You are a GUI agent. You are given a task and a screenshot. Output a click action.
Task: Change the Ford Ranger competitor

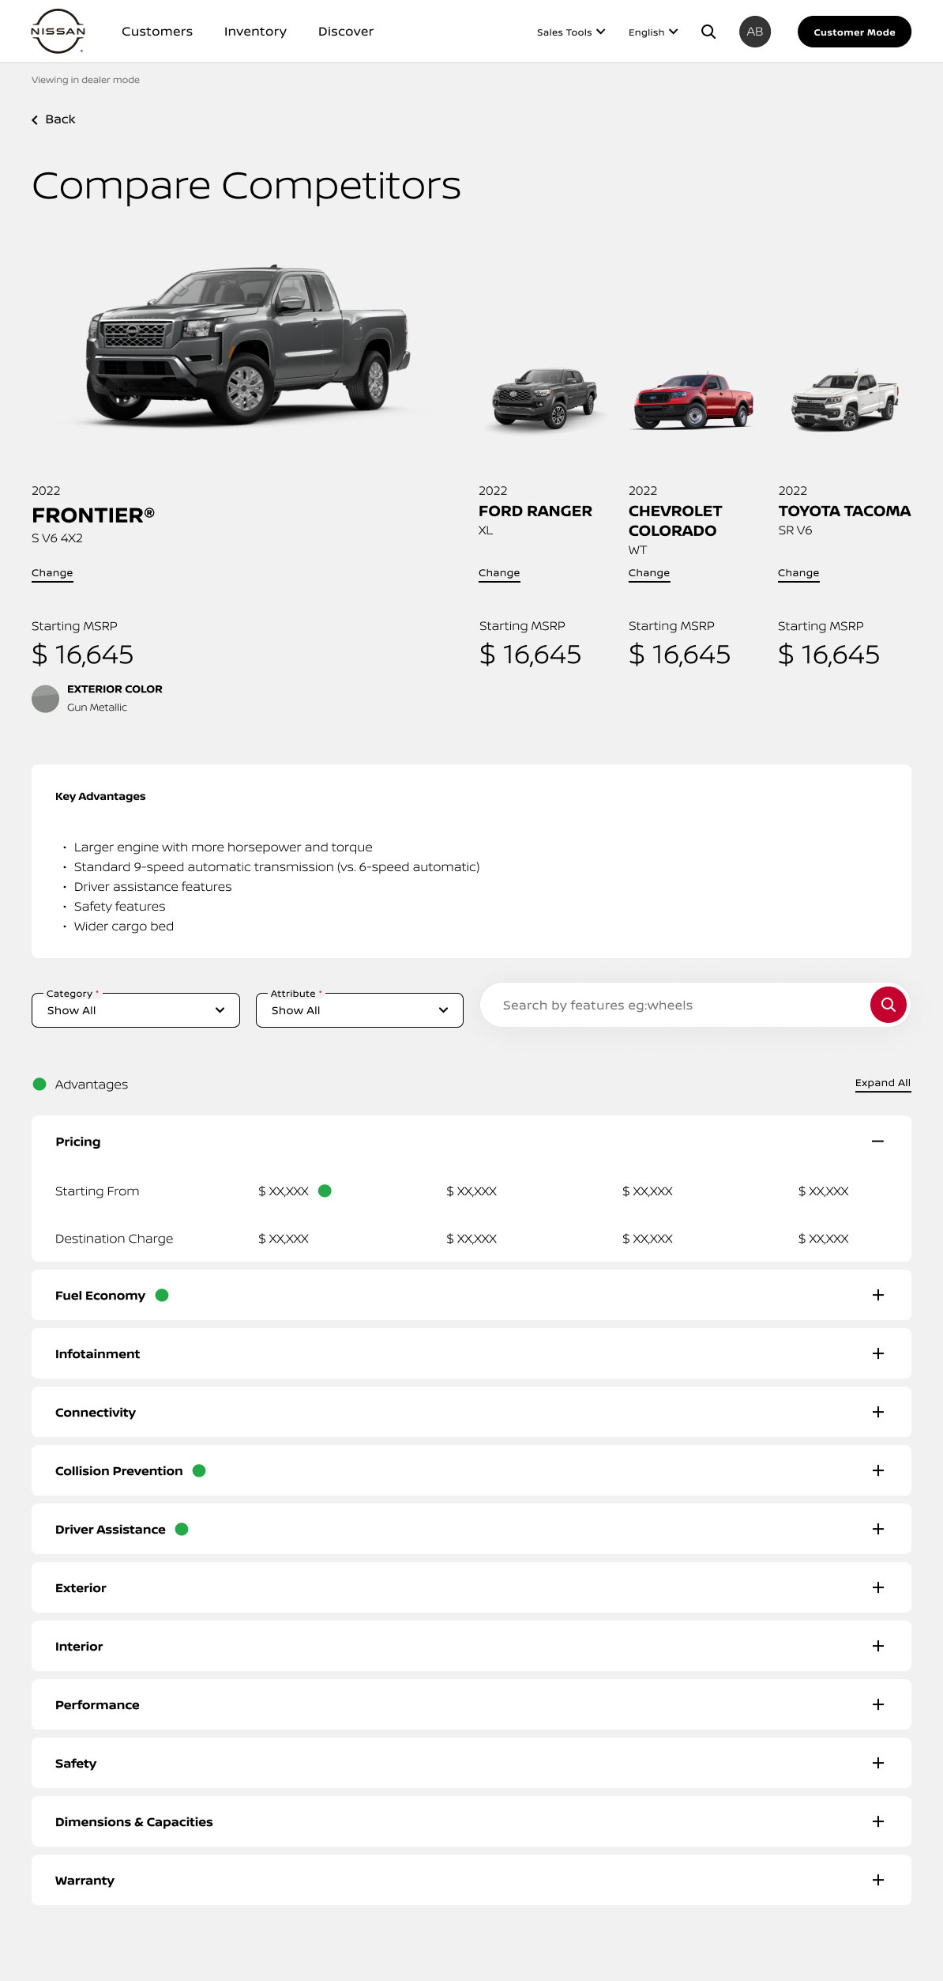point(499,573)
